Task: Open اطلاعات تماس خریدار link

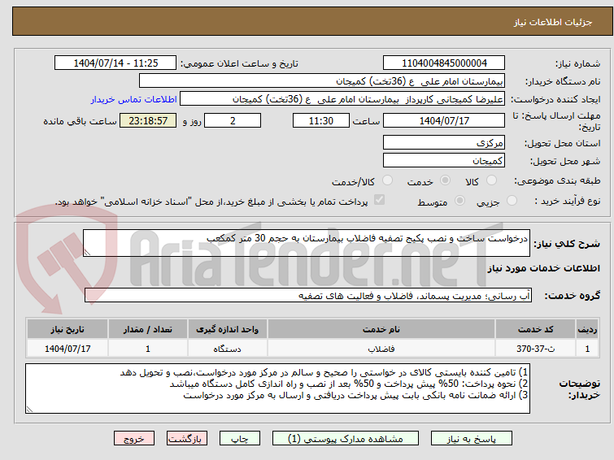Action: 134,99
